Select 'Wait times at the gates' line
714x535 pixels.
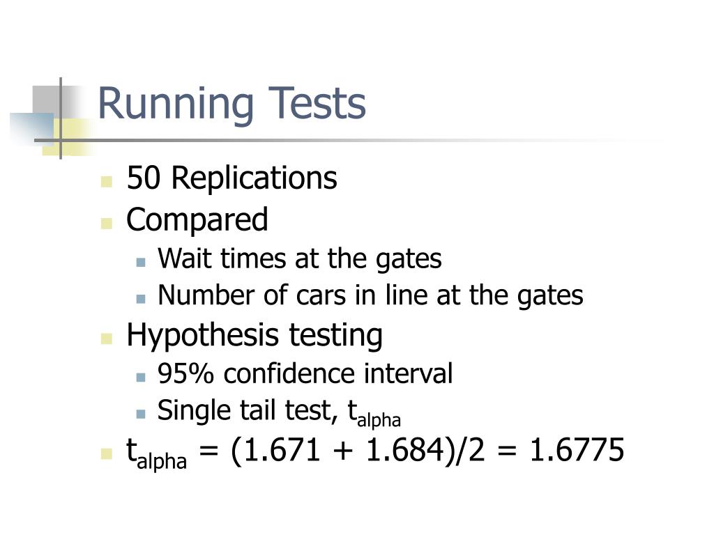[x=300, y=259]
